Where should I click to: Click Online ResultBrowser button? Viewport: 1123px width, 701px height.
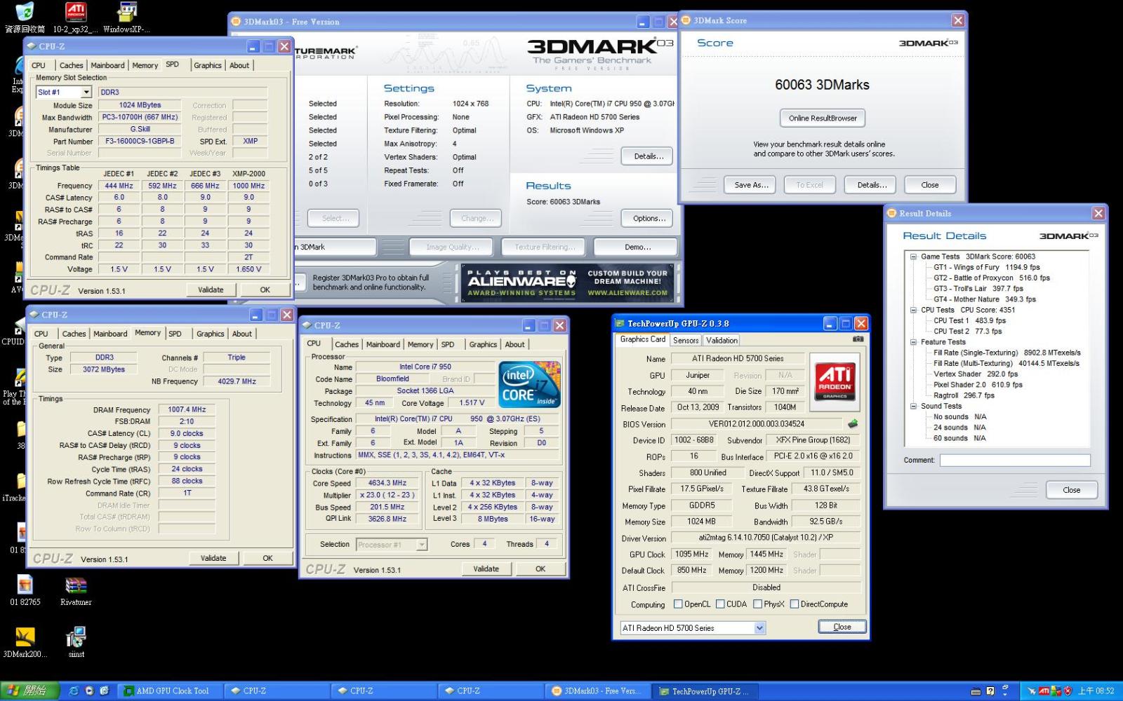tap(823, 118)
